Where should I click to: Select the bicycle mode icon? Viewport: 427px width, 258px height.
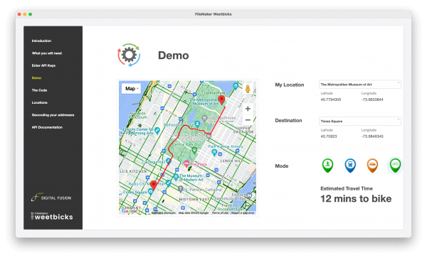[x=395, y=166]
